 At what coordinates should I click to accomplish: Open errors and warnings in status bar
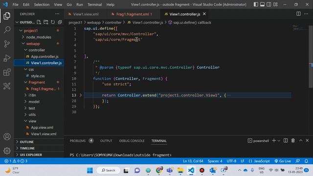click(x=16, y=161)
